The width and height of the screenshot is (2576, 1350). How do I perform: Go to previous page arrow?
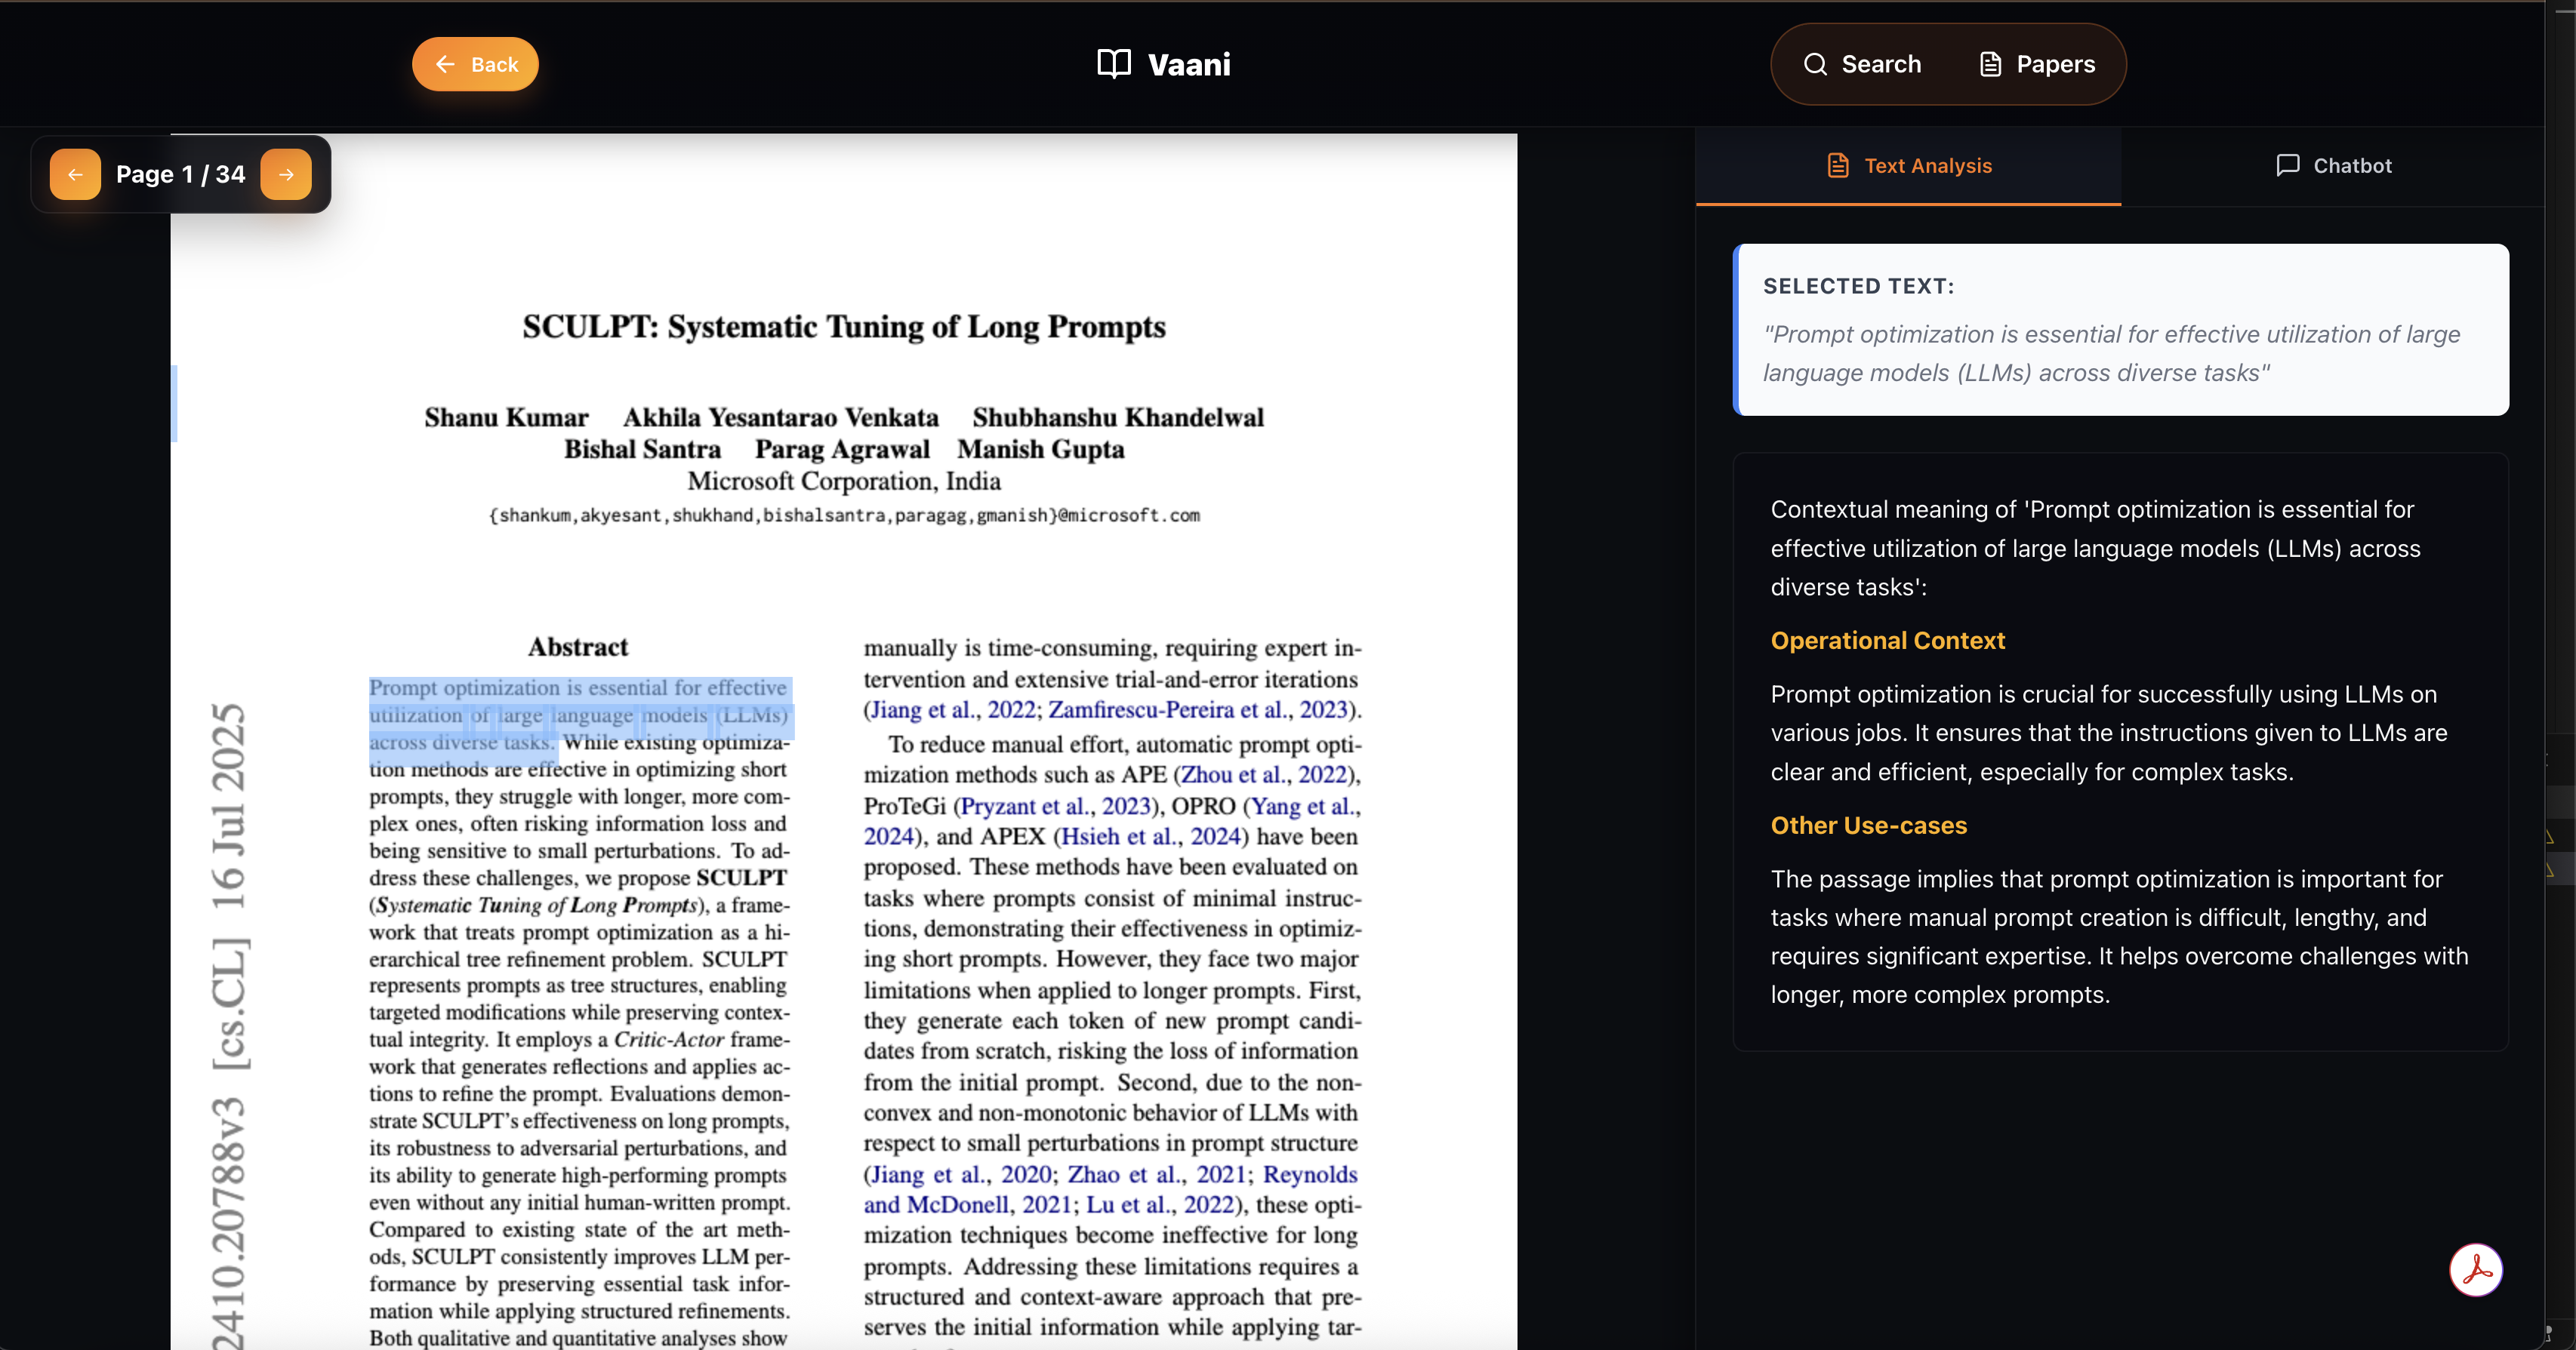point(75,174)
